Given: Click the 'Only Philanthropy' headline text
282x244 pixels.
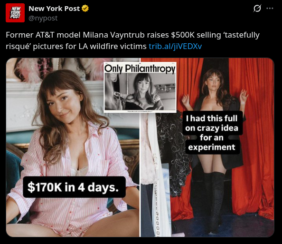Looking at the screenshot, I should pos(140,68).
